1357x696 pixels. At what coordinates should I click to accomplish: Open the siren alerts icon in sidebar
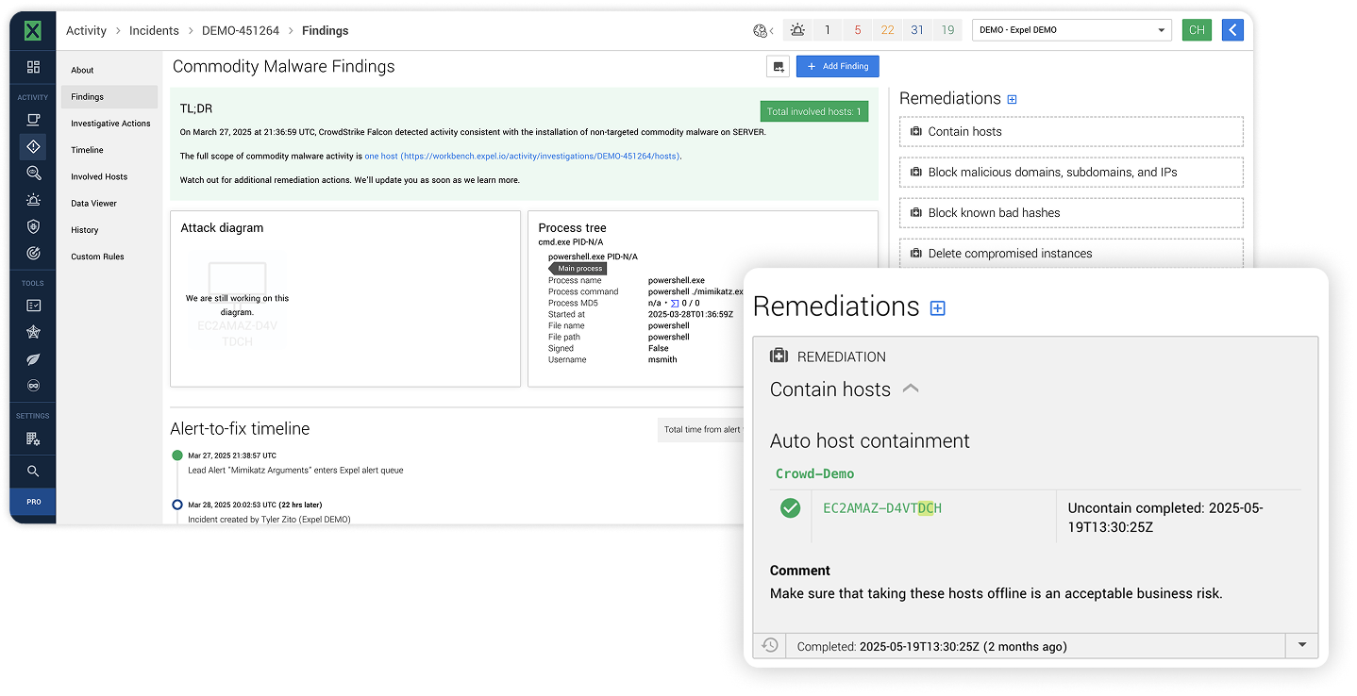pos(33,199)
